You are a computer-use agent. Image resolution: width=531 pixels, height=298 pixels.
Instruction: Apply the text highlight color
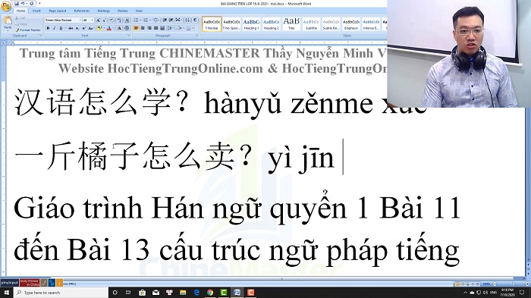(99, 28)
